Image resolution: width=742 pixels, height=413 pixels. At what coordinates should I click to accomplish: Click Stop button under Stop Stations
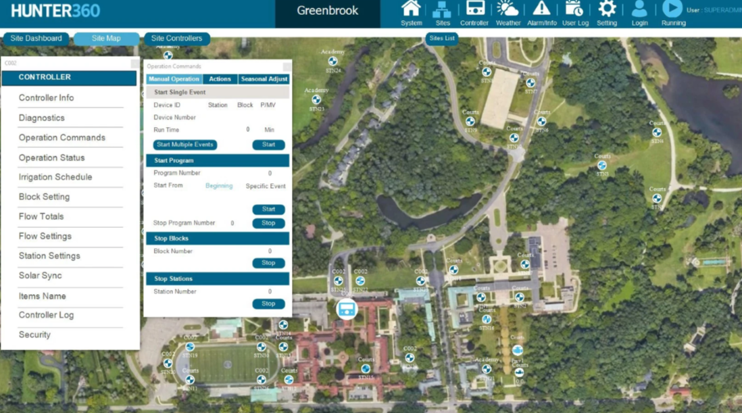(x=268, y=303)
